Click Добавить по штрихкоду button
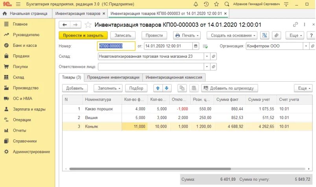The width and height of the screenshot is (316, 187). point(229,88)
